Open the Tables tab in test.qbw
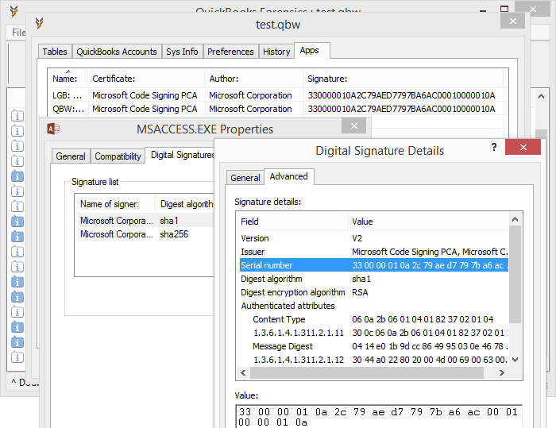This screenshot has height=428, width=556. tap(55, 52)
